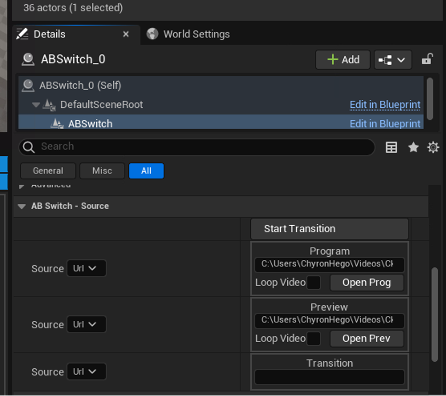Click the lock icon in Details panel

click(427, 59)
